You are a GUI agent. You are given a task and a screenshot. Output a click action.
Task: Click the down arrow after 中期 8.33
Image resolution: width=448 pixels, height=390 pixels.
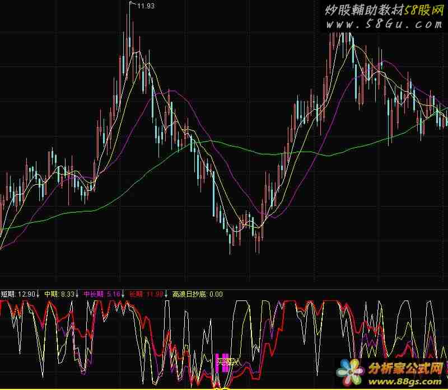pyautogui.click(x=77, y=294)
